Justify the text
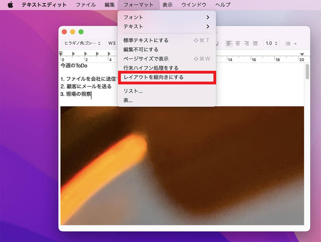 (255, 43)
